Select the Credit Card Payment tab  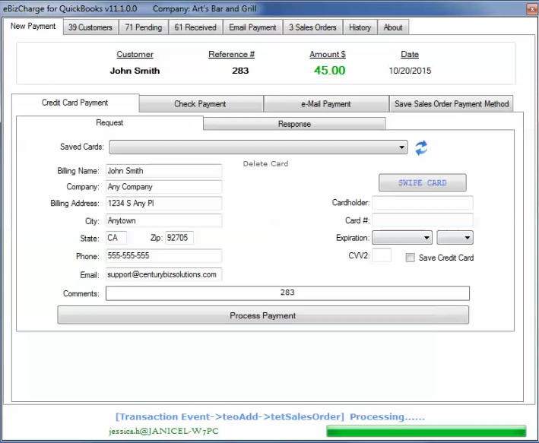[x=75, y=103]
